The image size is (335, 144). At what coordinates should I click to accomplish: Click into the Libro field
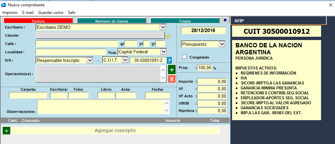pyautogui.click(x=106, y=95)
